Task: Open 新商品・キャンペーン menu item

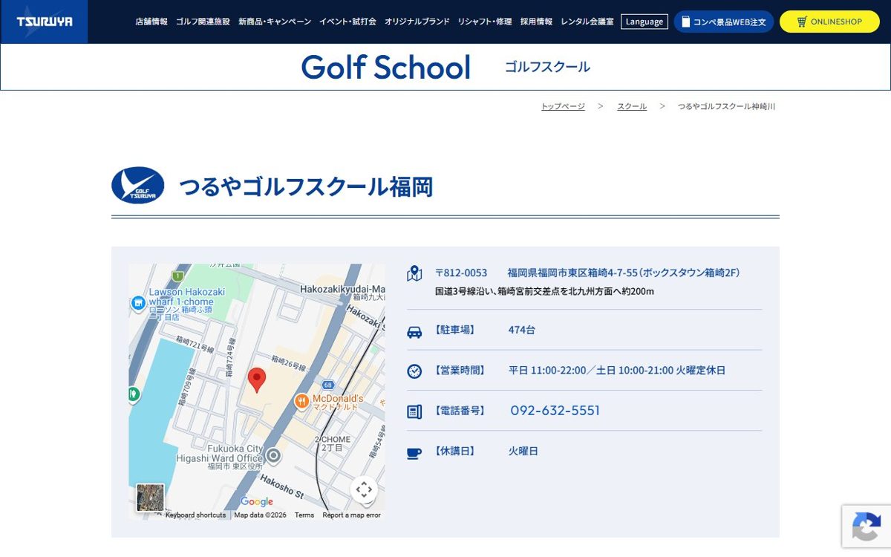Action: pos(275,22)
